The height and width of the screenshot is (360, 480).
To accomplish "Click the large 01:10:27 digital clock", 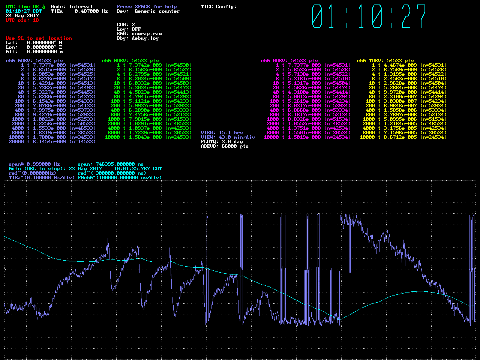I will pos(369,16).
